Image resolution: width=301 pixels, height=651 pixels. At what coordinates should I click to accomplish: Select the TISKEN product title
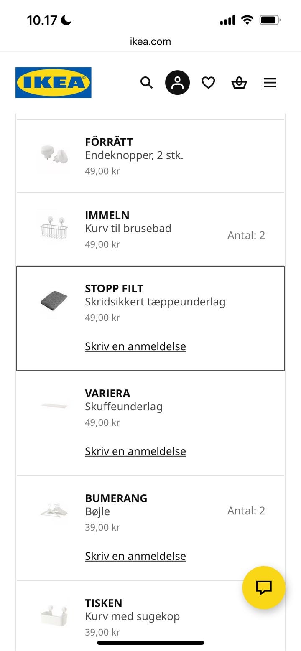click(x=104, y=603)
